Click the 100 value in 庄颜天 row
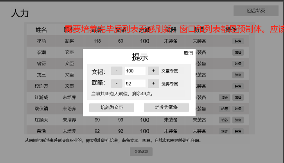Screen dimensions: 284x163 tap(144, 120)
